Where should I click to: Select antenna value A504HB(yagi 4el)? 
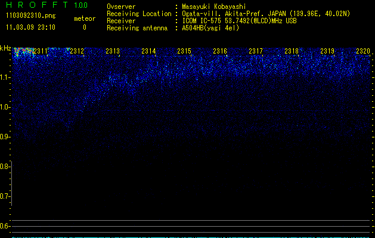(210, 28)
